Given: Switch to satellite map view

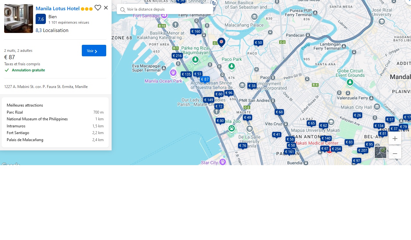Looking at the screenshot, I should 381,152.
